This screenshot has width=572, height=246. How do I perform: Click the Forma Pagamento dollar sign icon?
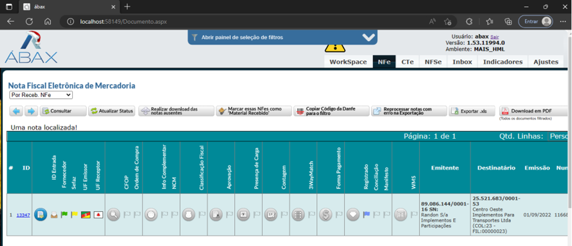tap(326, 215)
